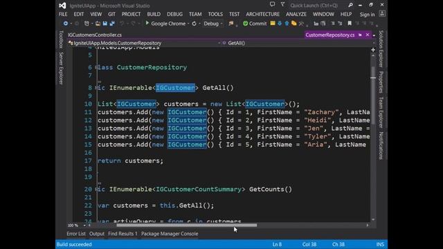The height and width of the screenshot is (249, 443).
Task: Click the horizontal scrollbar thumb of editor
Action: (x=187, y=225)
